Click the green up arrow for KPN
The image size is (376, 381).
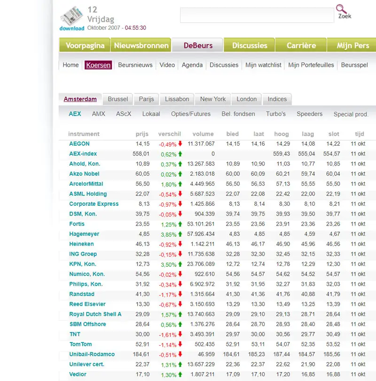[180, 264]
